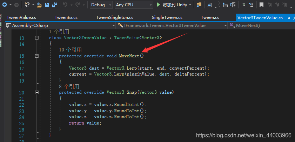Click the Vector3TweenValue class name on line 13
This screenshot has height=142, width=295.
pos(85,38)
